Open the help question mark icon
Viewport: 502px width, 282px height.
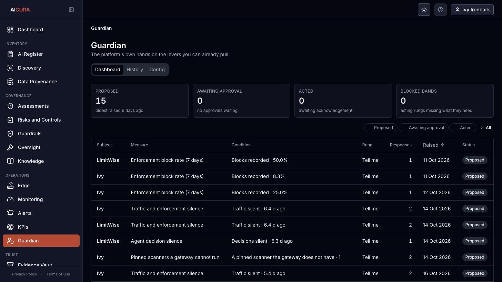[x=441, y=10]
